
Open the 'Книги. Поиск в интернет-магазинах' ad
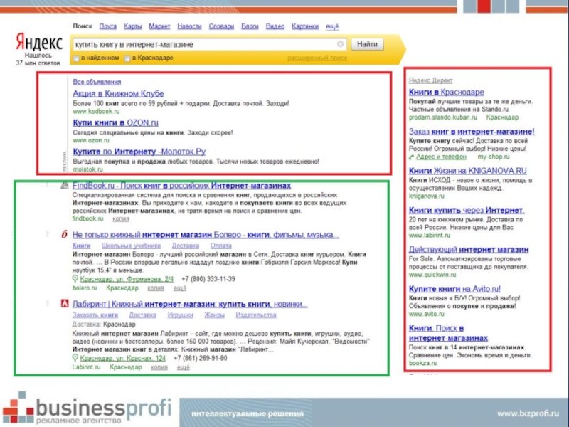[x=449, y=333]
